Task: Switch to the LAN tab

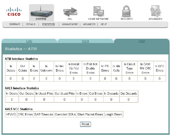Action: pyautogui.click(x=29, y=41)
